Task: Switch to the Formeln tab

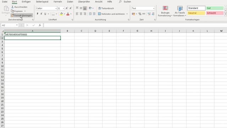Action: [x=58, y=2]
